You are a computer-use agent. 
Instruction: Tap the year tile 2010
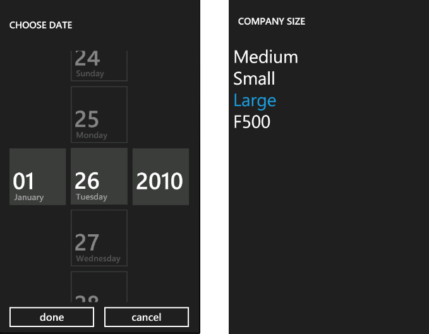tap(160, 176)
